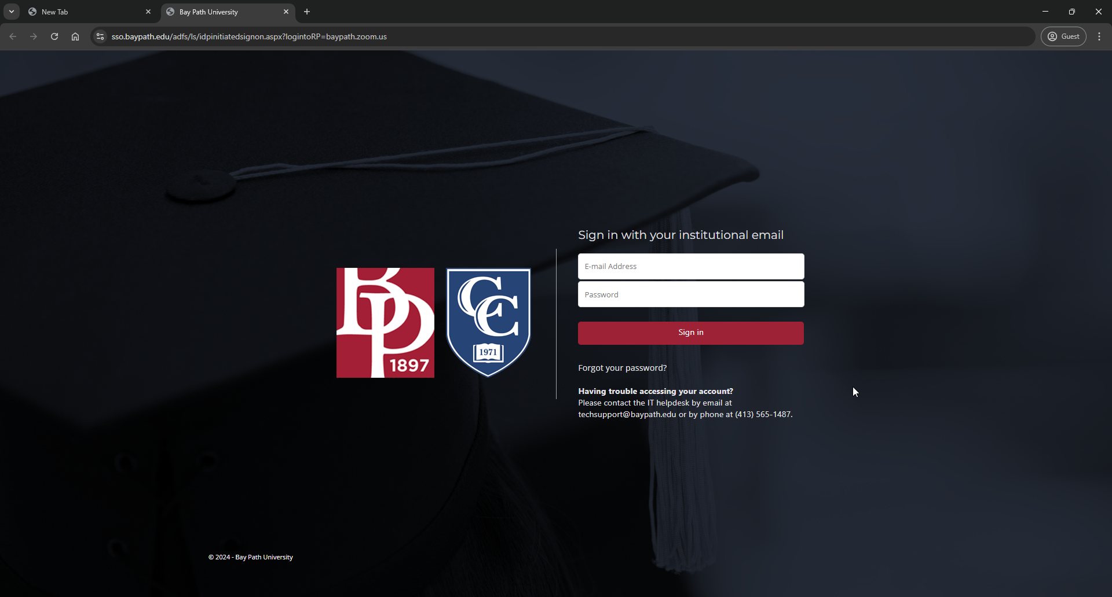
Task: Open the browser three-dot menu
Action: [1099, 36]
